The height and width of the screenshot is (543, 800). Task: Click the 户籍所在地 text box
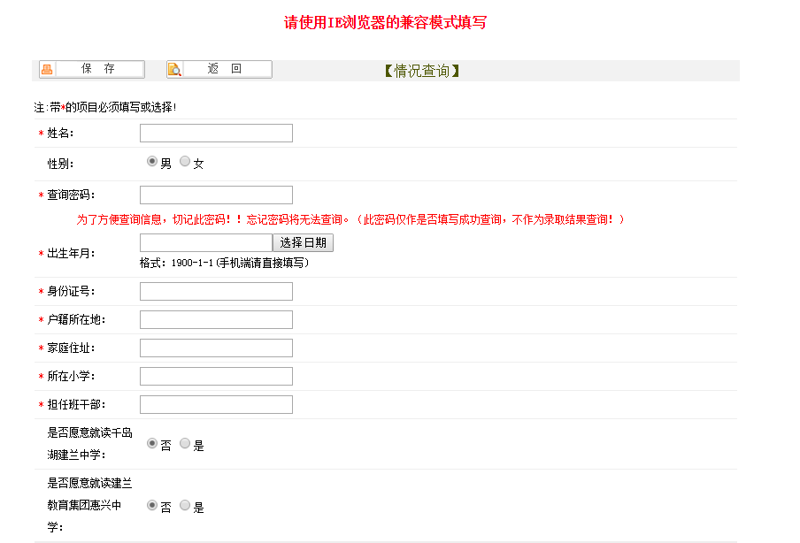click(216, 320)
